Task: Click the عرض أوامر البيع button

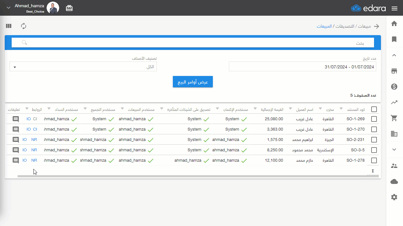Action: click(x=193, y=82)
